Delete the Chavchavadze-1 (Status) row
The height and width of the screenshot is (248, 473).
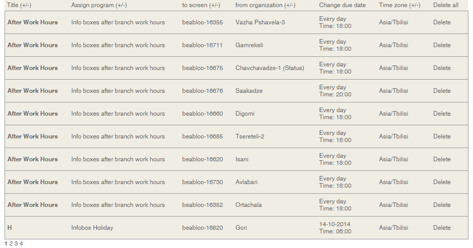click(442, 68)
